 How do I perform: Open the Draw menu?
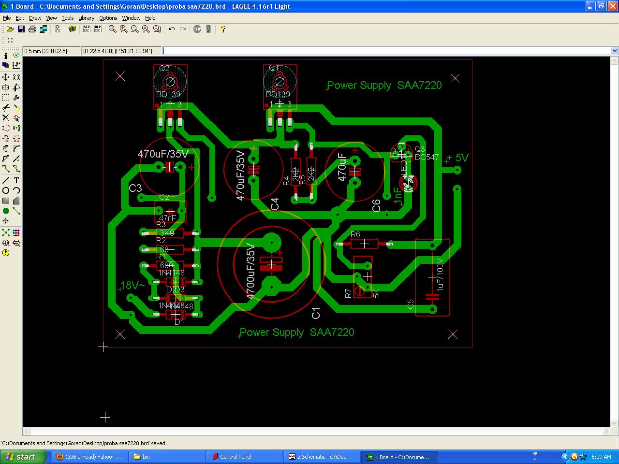35,18
